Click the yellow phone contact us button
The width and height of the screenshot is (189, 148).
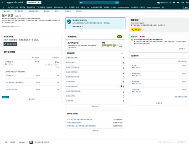point(136,29)
